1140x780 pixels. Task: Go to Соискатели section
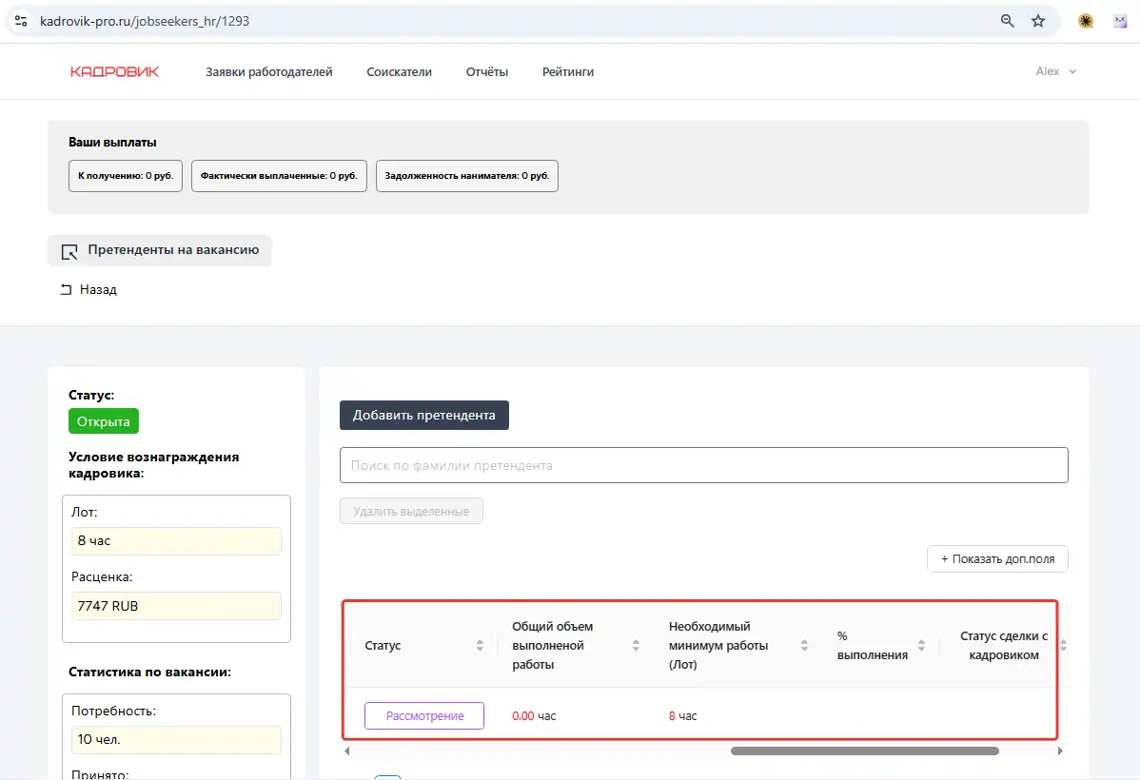pos(399,71)
